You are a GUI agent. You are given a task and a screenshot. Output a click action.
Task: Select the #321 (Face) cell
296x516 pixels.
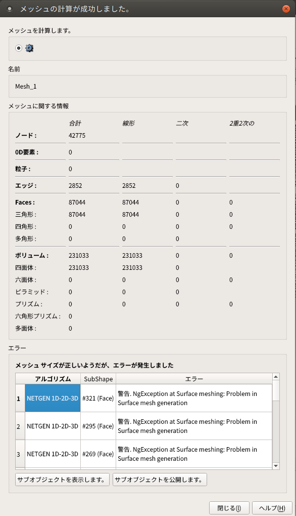[98, 398]
